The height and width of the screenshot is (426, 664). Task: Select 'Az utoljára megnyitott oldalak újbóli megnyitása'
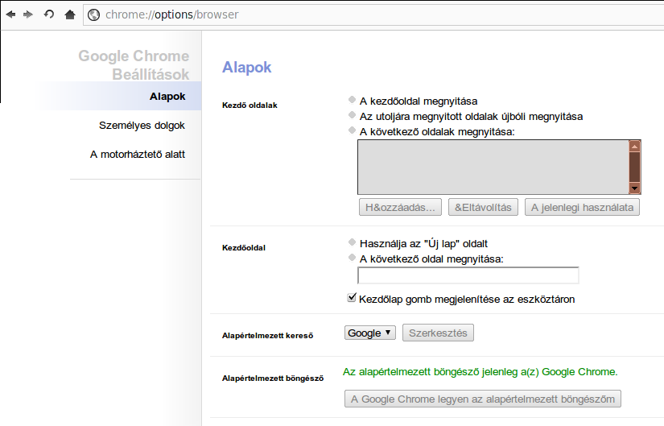click(352, 114)
